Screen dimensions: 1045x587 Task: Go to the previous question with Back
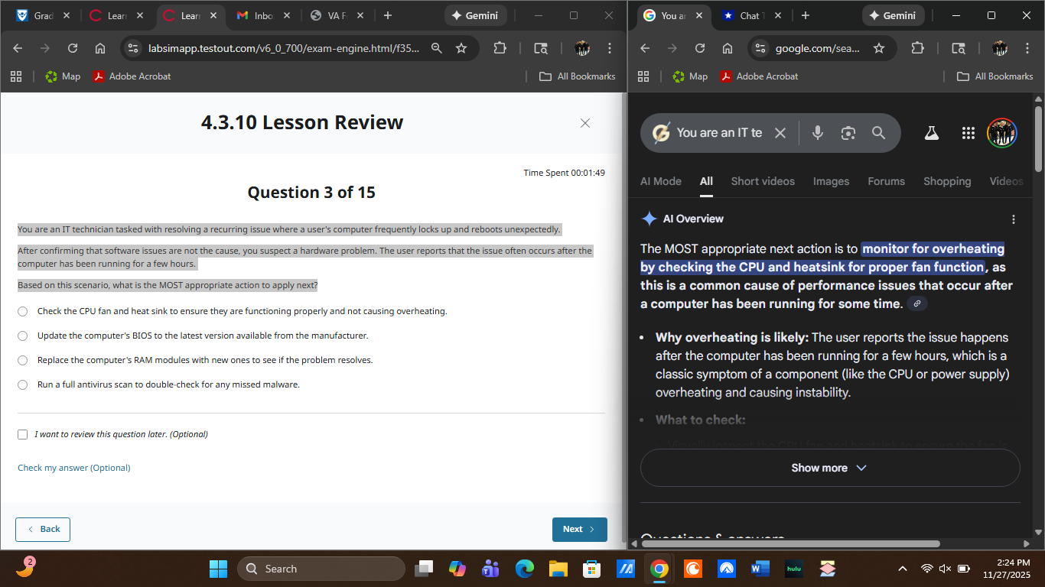[x=43, y=530]
